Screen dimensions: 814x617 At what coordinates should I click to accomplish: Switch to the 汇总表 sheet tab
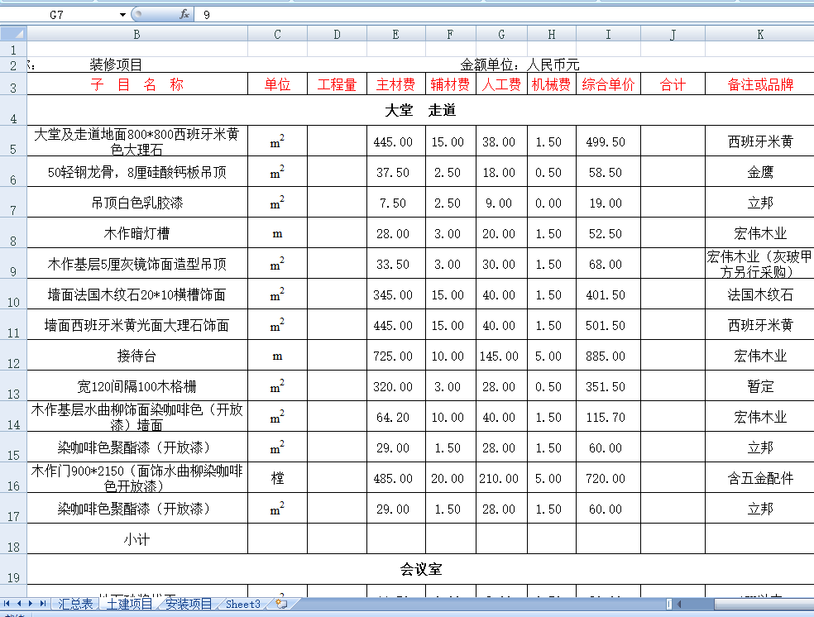coord(75,604)
